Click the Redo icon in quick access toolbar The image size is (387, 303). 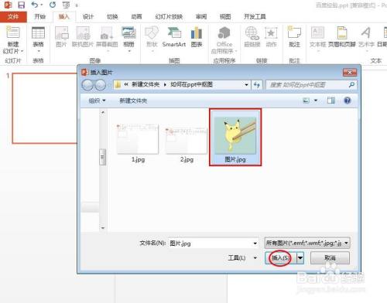pos(53,5)
